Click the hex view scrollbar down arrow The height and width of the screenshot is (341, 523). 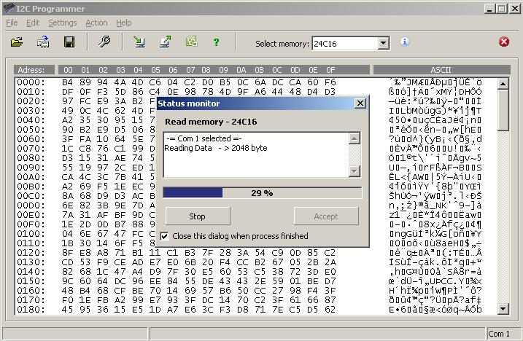503,309
